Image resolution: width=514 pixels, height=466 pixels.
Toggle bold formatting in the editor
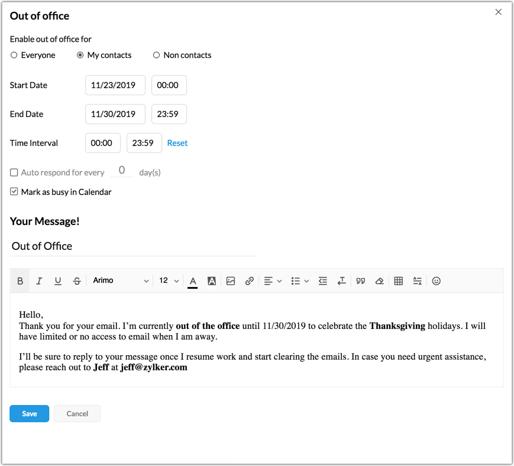(20, 281)
